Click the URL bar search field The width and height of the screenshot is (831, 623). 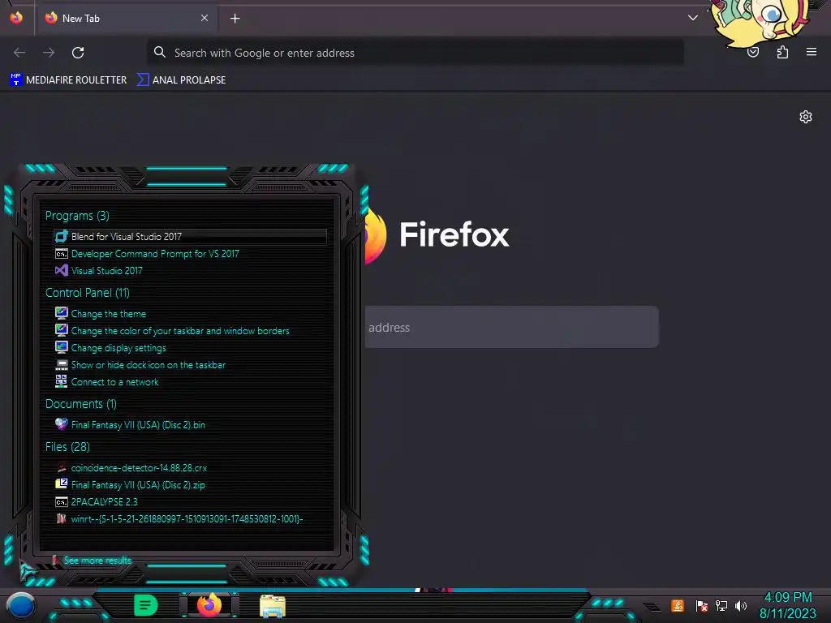coord(415,53)
